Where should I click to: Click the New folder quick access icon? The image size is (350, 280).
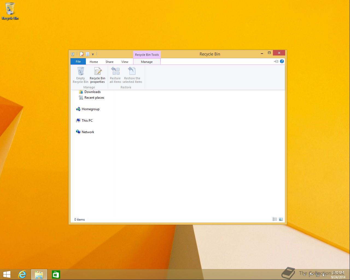pyautogui.click(x=87, y=54)
